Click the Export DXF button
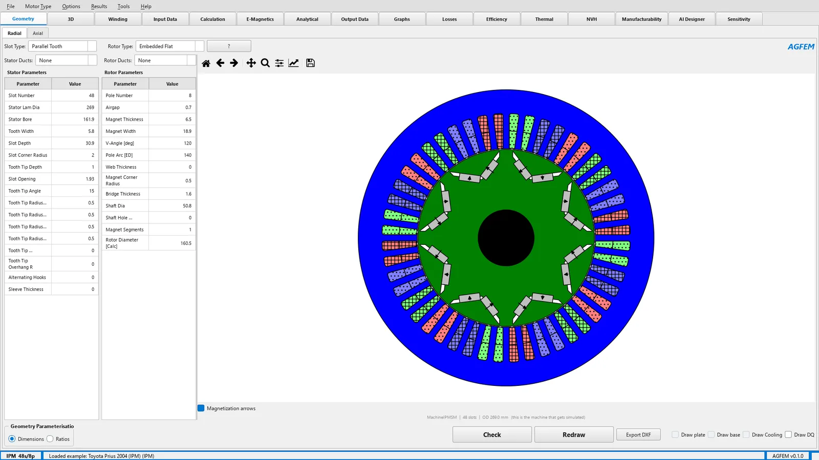 click(x=638, y=435)
